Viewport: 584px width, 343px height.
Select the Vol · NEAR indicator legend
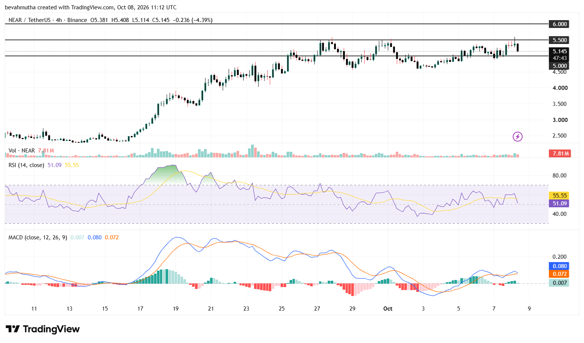click(22, 151)
